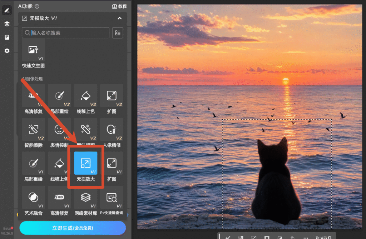Select the 局部重绘 V2 tool

pyautogui.click(x=60, y=99)
